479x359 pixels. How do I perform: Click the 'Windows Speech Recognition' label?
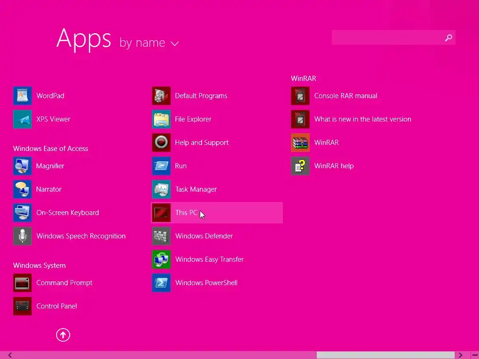click(81, 236)
